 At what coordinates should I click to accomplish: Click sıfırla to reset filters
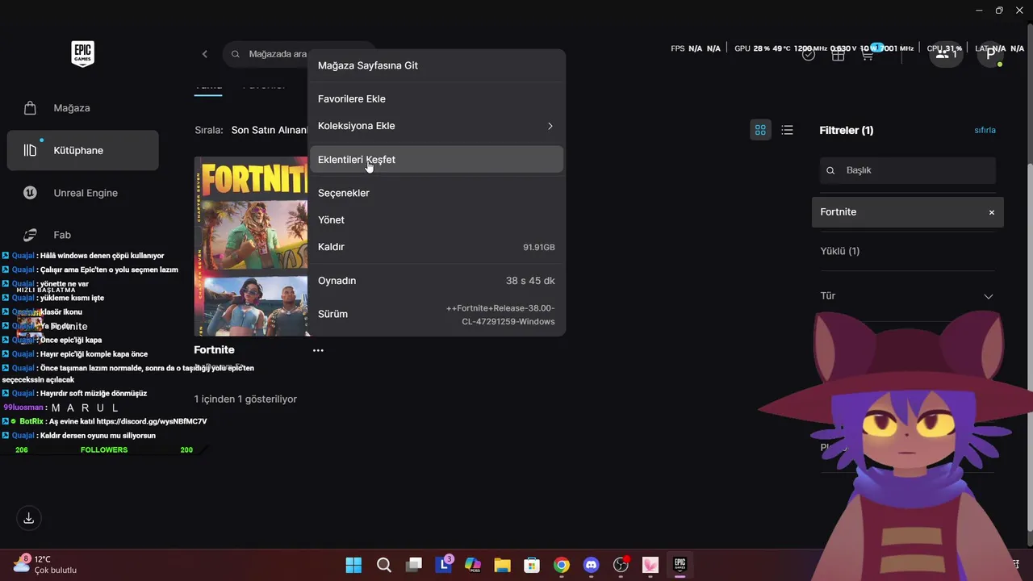[x=985, y=130]
